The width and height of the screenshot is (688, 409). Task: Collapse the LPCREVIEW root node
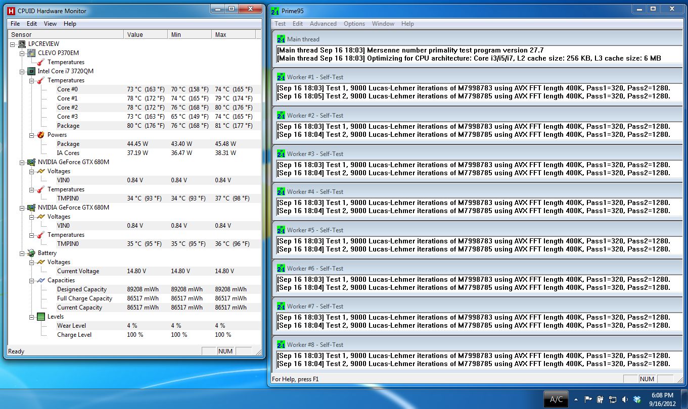click(x=13, y=44)
